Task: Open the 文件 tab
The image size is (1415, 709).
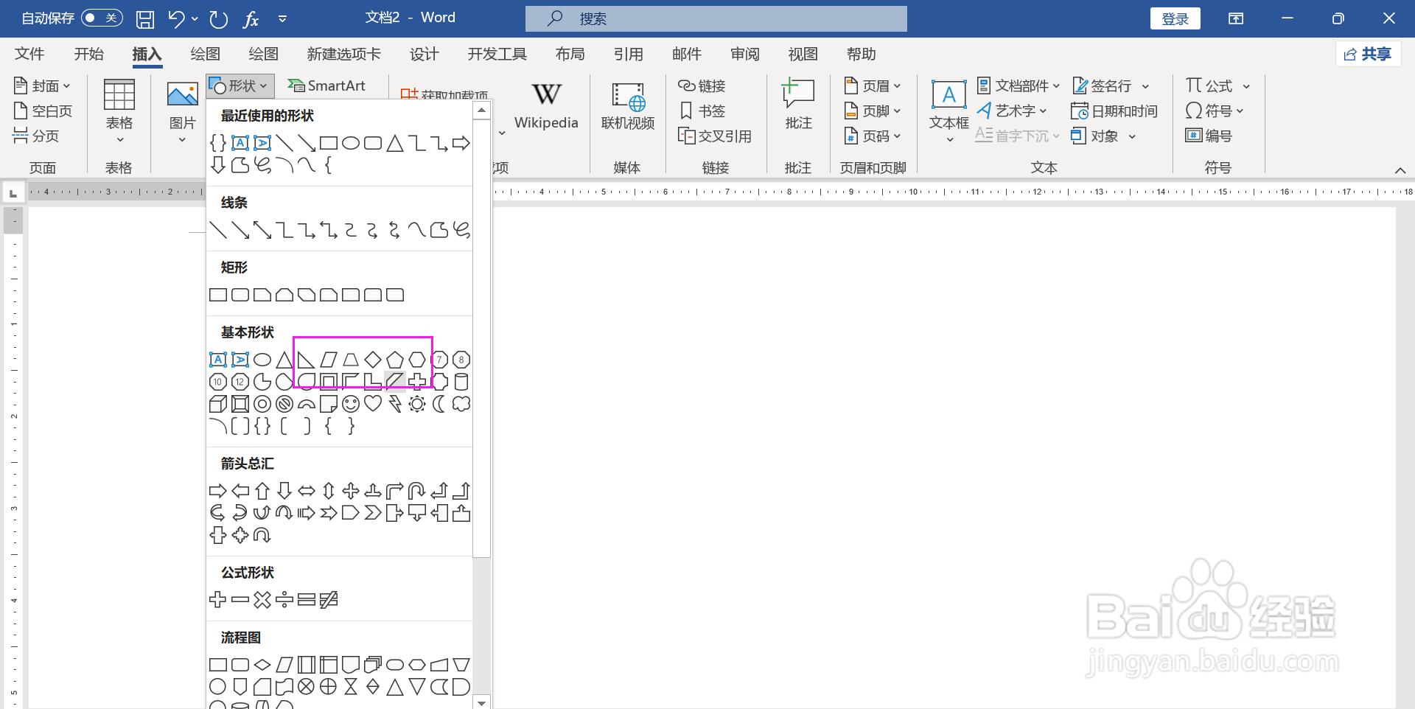Action: (29, 54)
